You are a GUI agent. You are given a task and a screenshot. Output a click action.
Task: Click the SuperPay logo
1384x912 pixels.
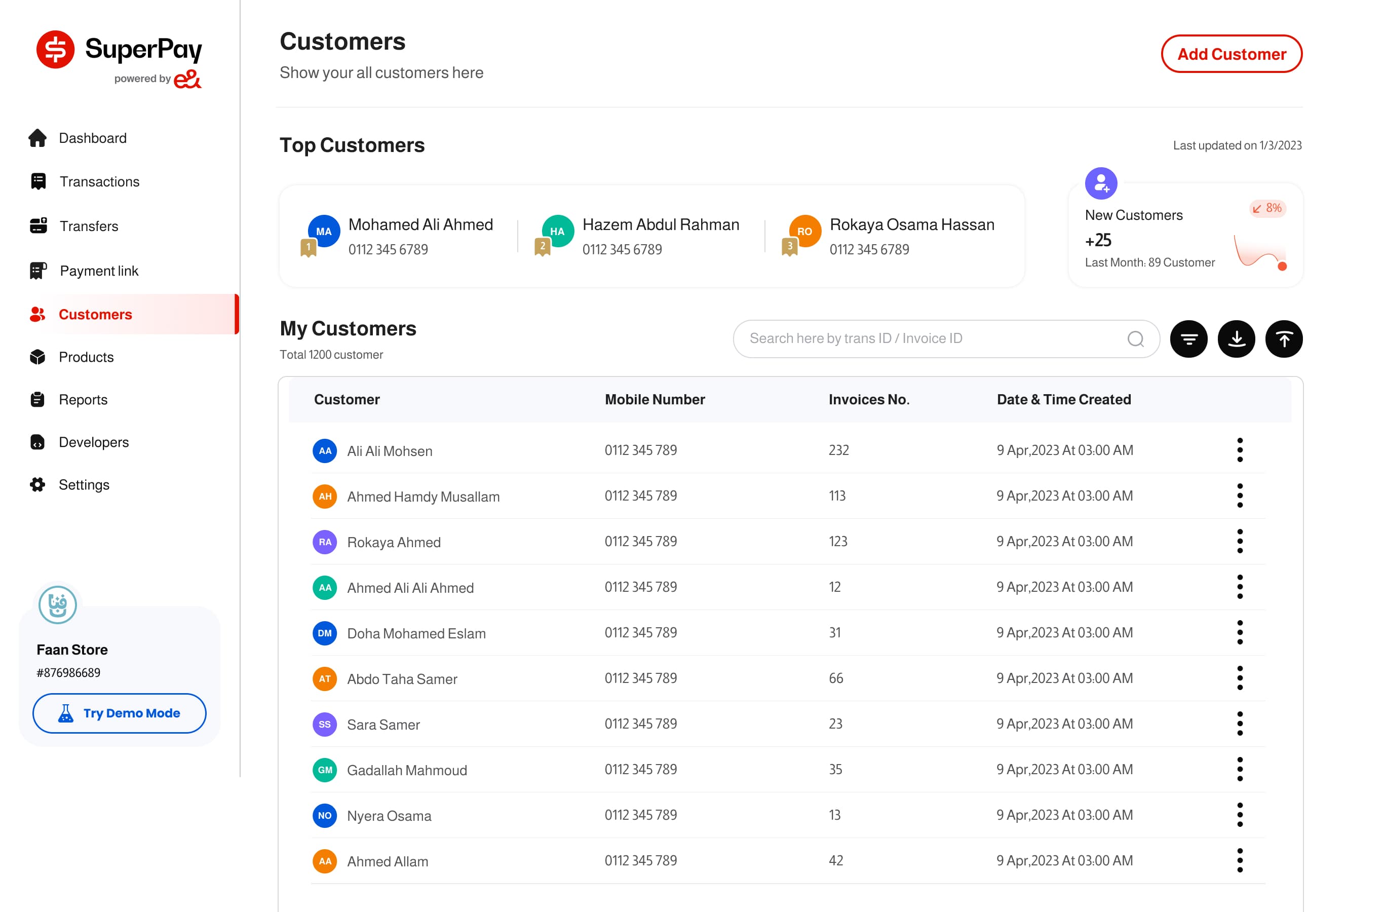coord(119,59)
